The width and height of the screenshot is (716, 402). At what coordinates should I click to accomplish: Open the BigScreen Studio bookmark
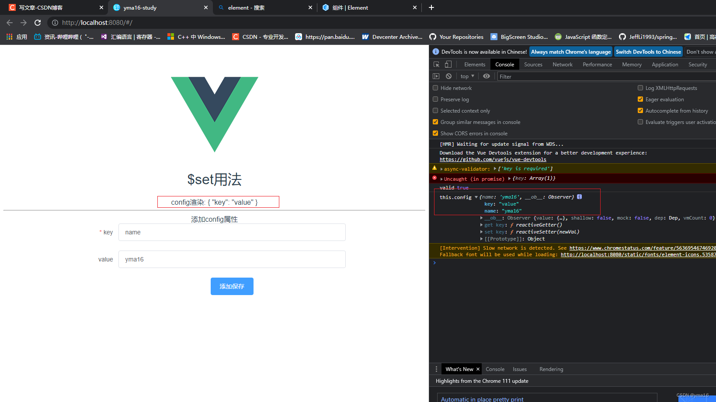click(519, 37)
